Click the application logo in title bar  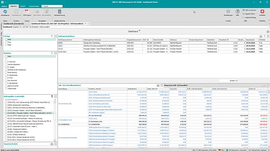pyautogui.click(x=2, y=2)
